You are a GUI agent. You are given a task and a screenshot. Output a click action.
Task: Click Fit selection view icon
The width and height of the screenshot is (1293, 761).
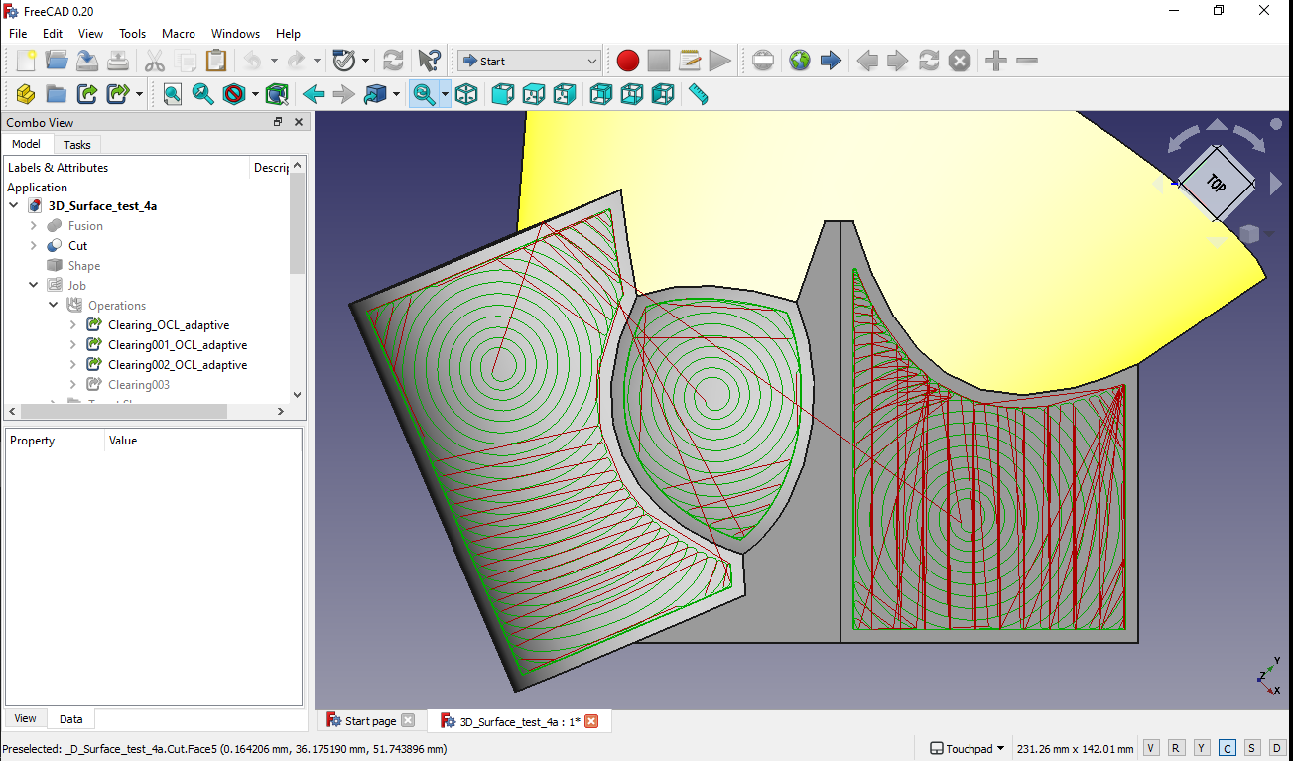point(203,94)
